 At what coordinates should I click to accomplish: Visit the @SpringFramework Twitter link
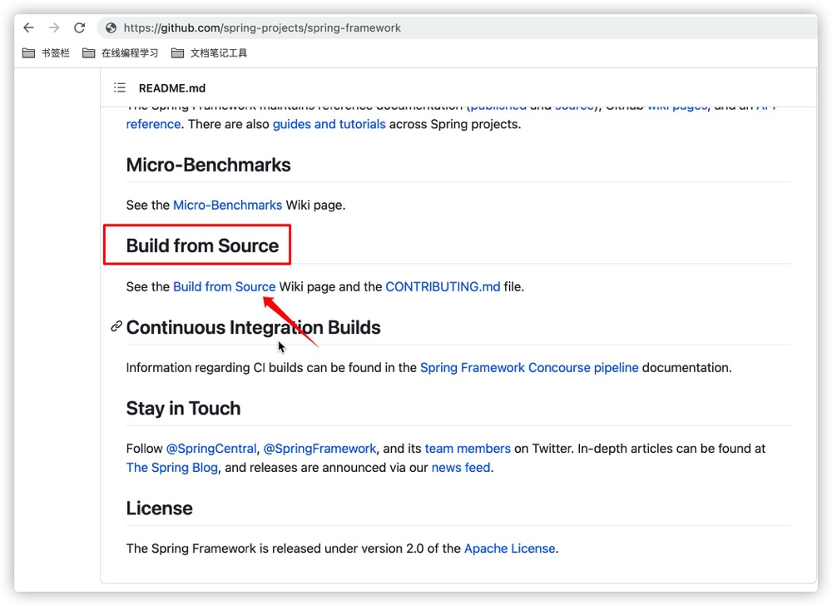click(319, 449)
